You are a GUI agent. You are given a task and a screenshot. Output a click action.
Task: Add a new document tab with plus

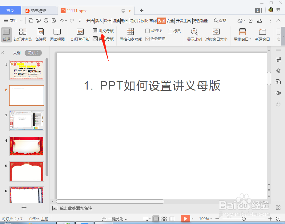click(141, 10)
